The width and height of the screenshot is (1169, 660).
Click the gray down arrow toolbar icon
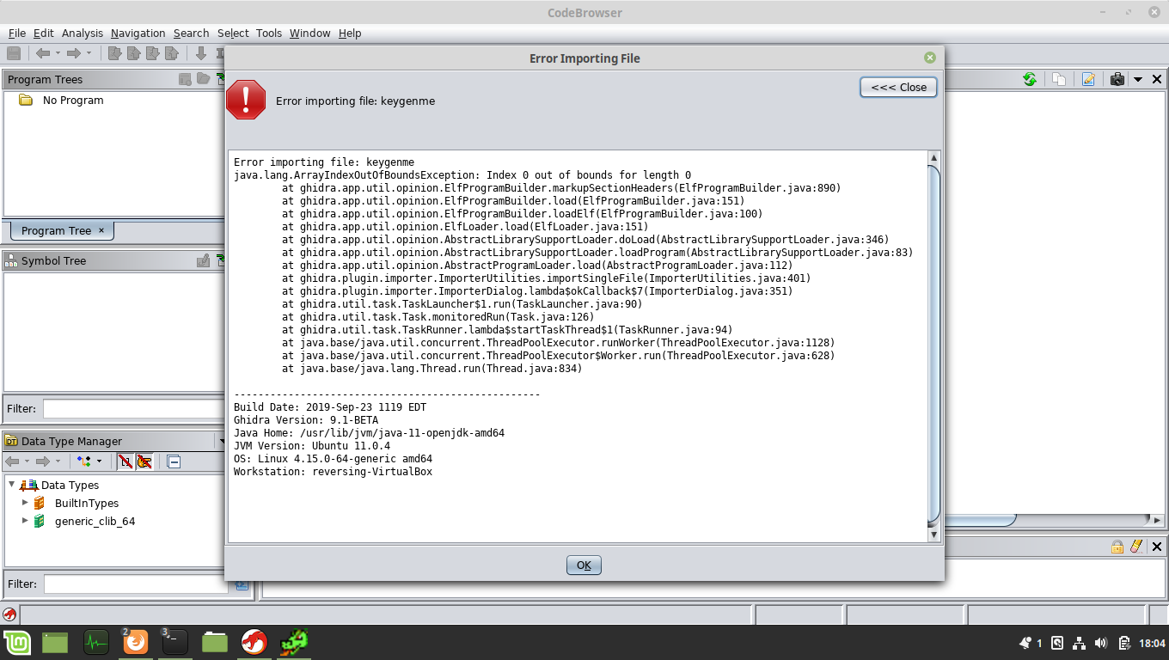201,53
